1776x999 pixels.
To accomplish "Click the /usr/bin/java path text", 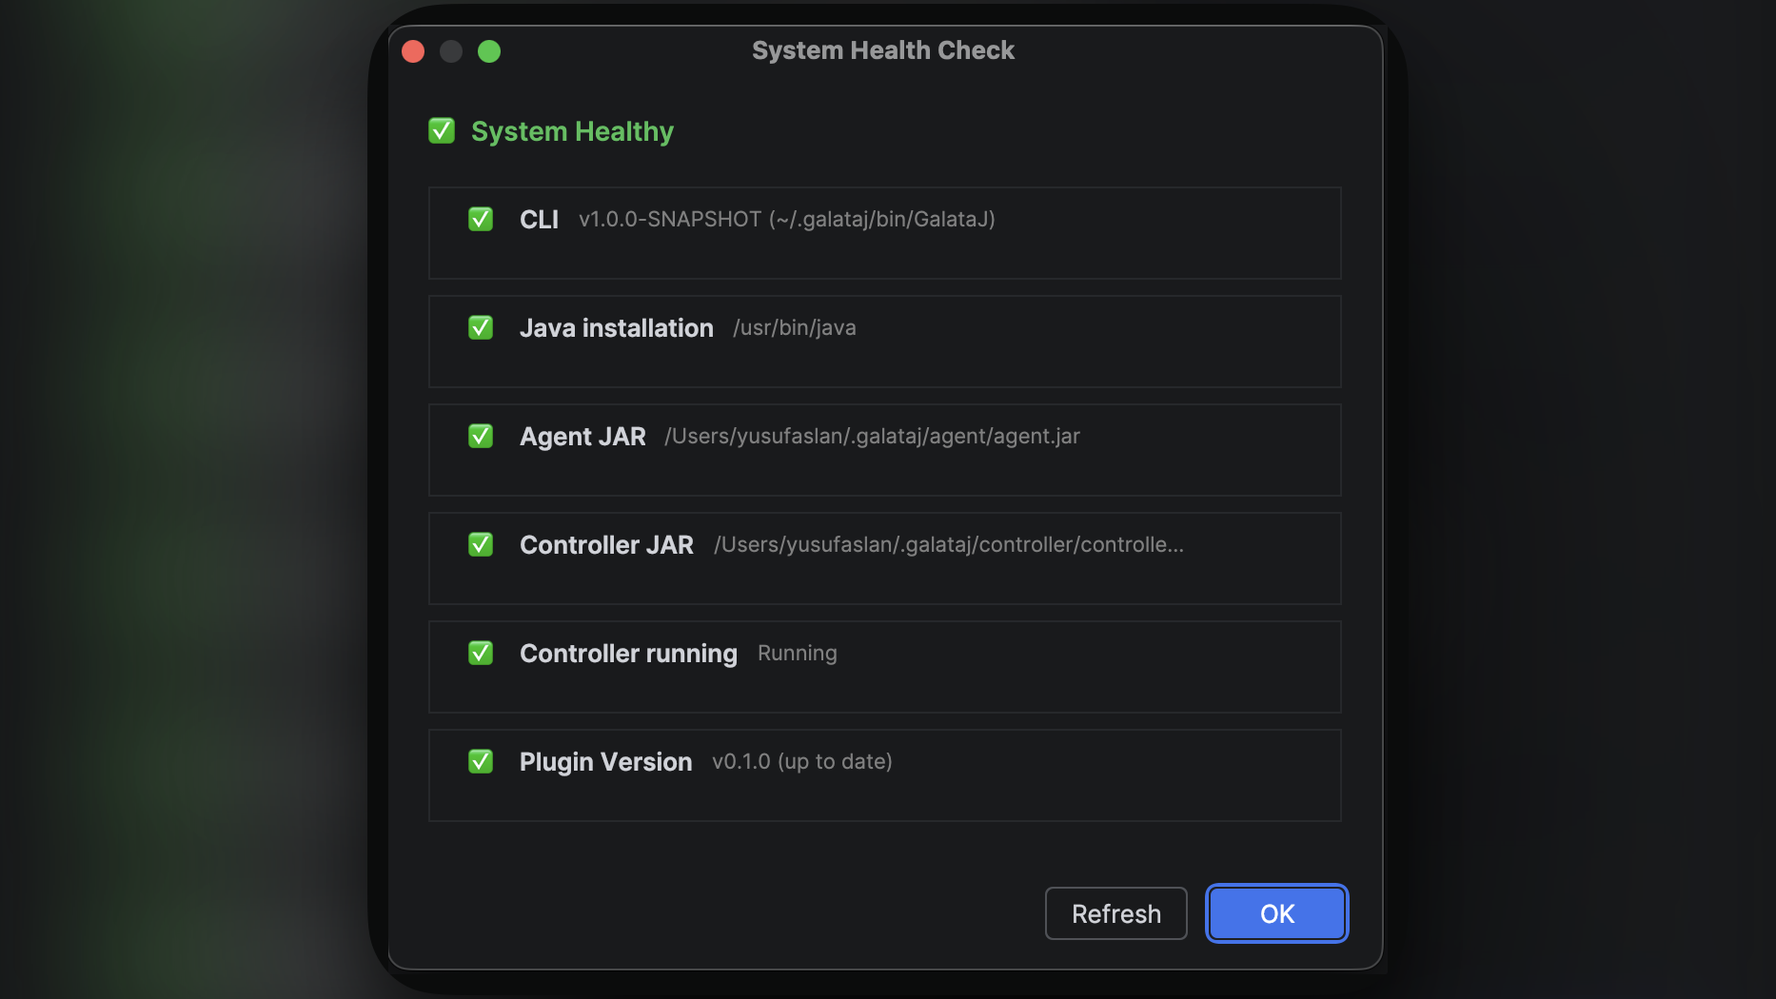I will tap(794, 327).
